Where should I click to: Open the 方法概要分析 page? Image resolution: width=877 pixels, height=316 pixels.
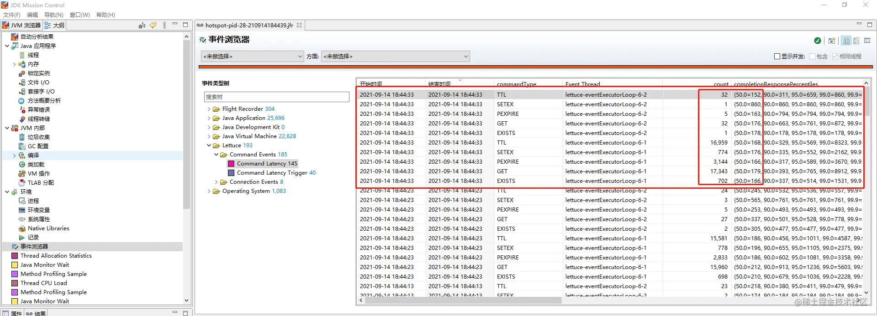coord(39,100)
